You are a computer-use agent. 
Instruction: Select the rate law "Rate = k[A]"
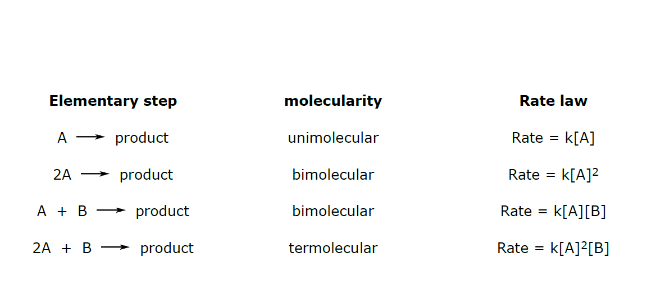coord(553,138)
